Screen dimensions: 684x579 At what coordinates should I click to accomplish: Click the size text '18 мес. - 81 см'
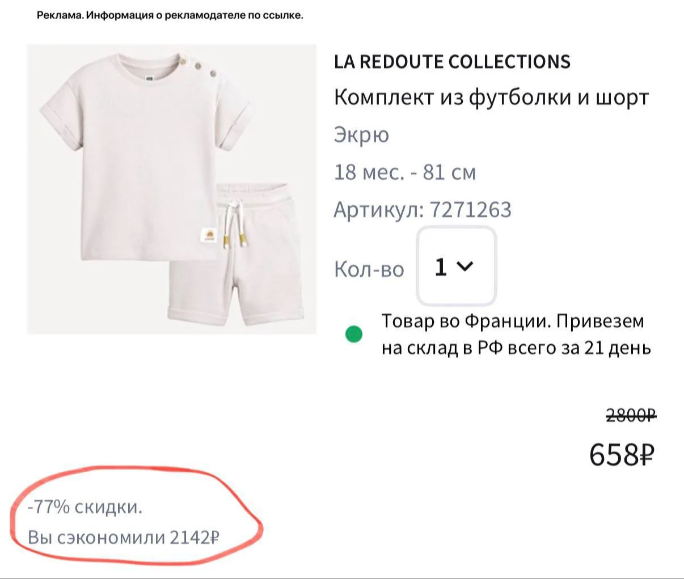click(x=404, y=172)
